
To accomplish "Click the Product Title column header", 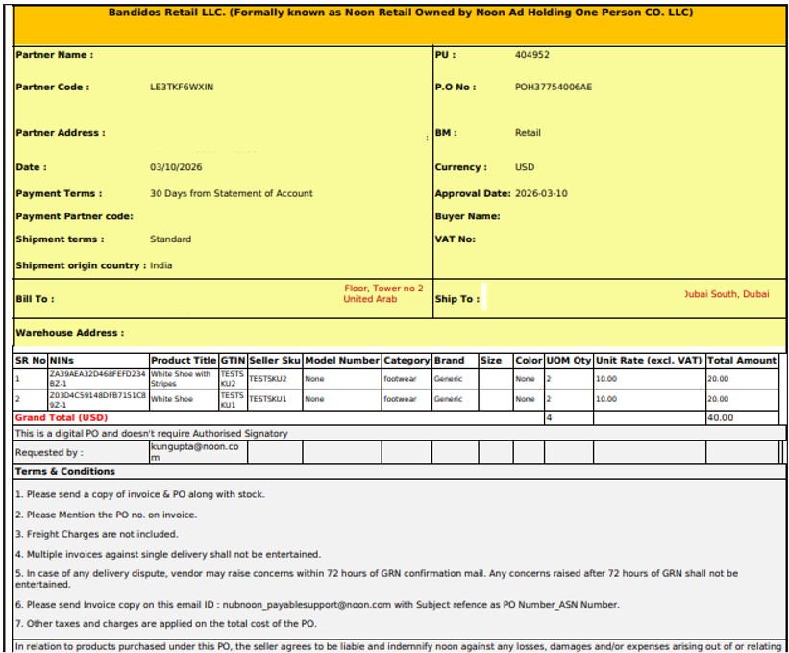I will (x=184, y=361).
